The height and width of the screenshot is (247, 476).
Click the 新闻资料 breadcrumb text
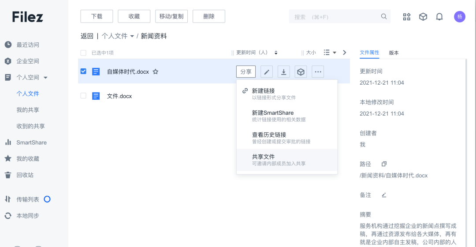tap(154, 36)
